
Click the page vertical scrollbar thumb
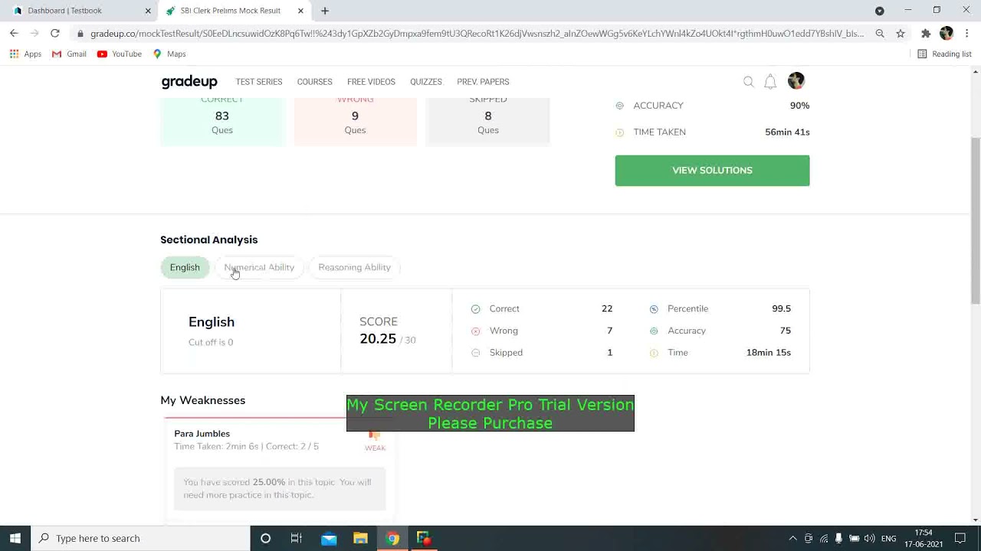point(976,222)
